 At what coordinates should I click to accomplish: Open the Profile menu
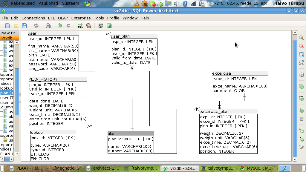113,18
